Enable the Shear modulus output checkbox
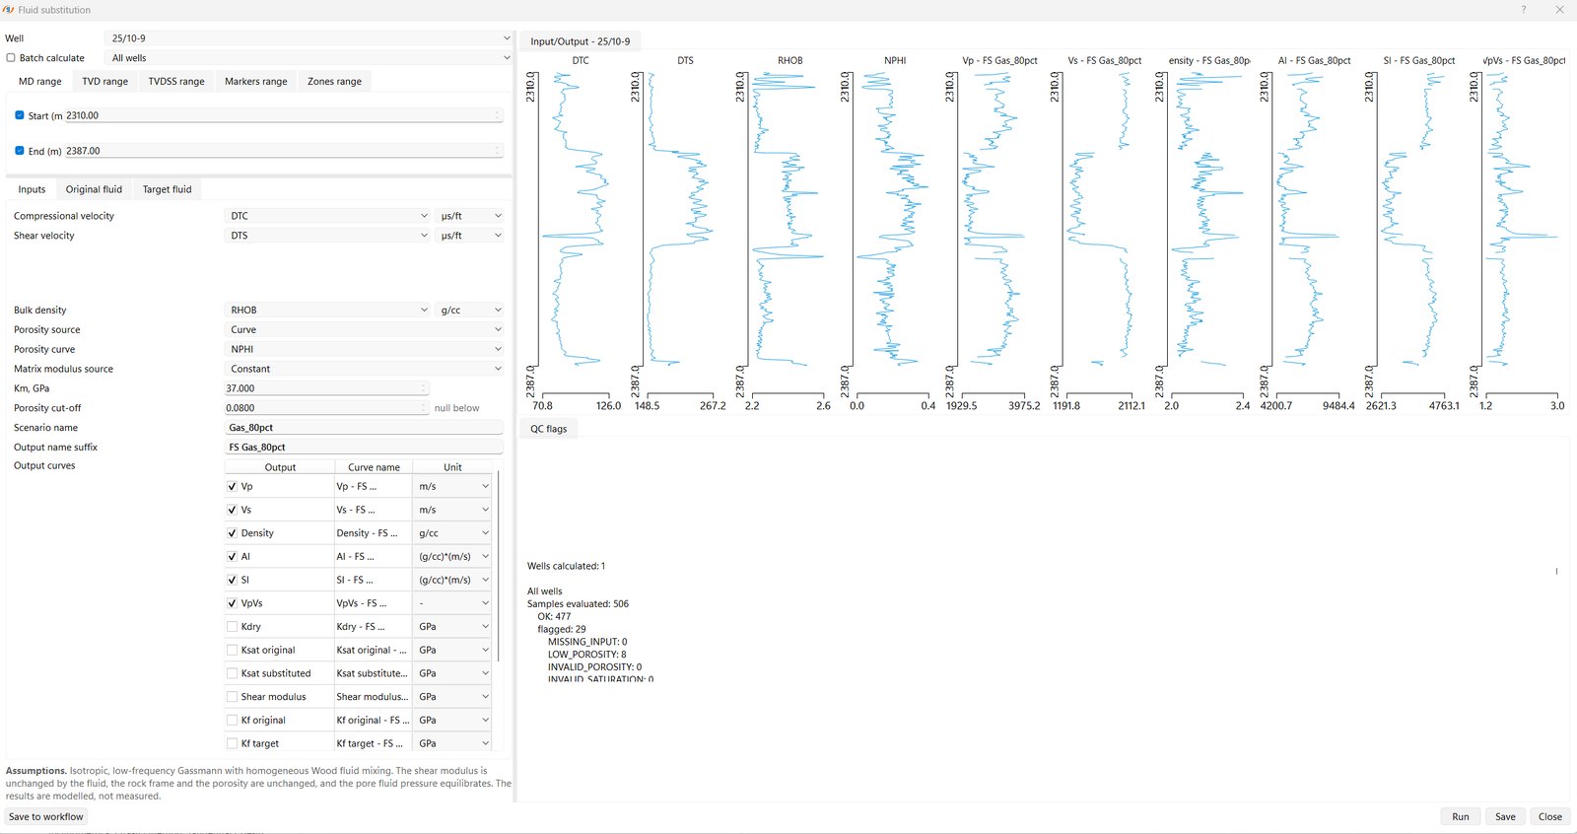 point(233,697)
